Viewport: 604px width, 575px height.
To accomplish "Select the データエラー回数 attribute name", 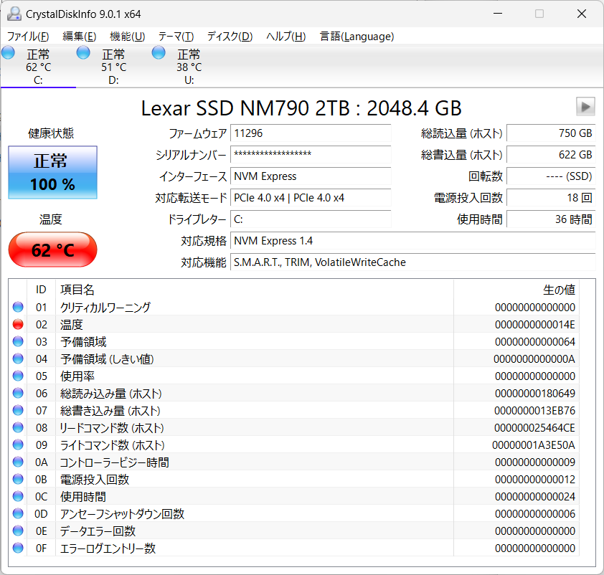I will click(98, 531).
